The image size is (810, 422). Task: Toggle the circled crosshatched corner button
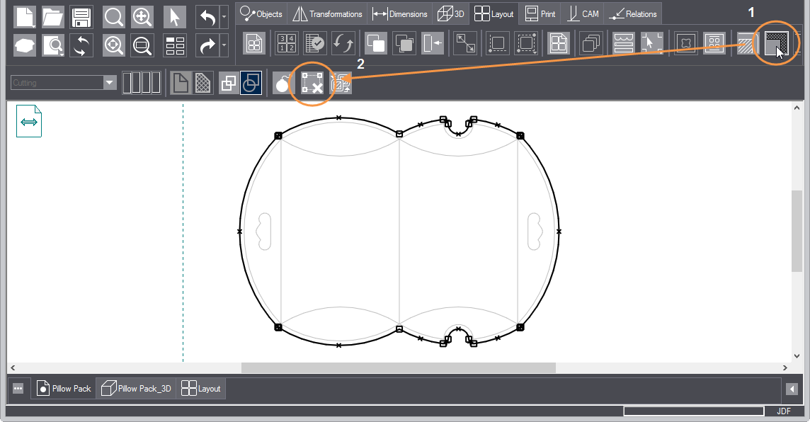coord(777,44)
